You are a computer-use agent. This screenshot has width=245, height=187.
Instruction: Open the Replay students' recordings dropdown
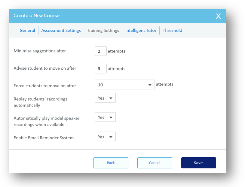click(x=105, y=98)
